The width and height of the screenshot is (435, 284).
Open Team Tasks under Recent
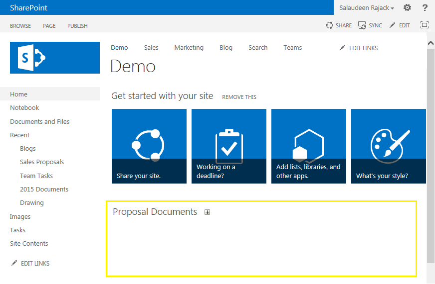click(x=36, y=176)
